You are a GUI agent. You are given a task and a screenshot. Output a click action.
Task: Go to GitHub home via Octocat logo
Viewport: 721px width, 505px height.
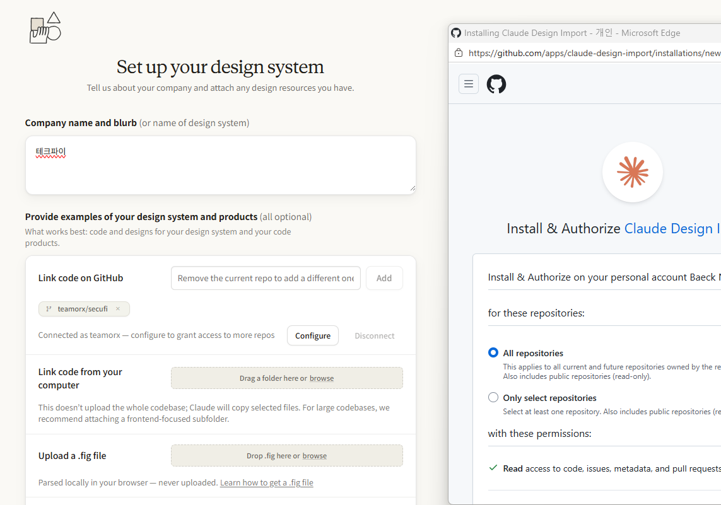coord(496,84)
